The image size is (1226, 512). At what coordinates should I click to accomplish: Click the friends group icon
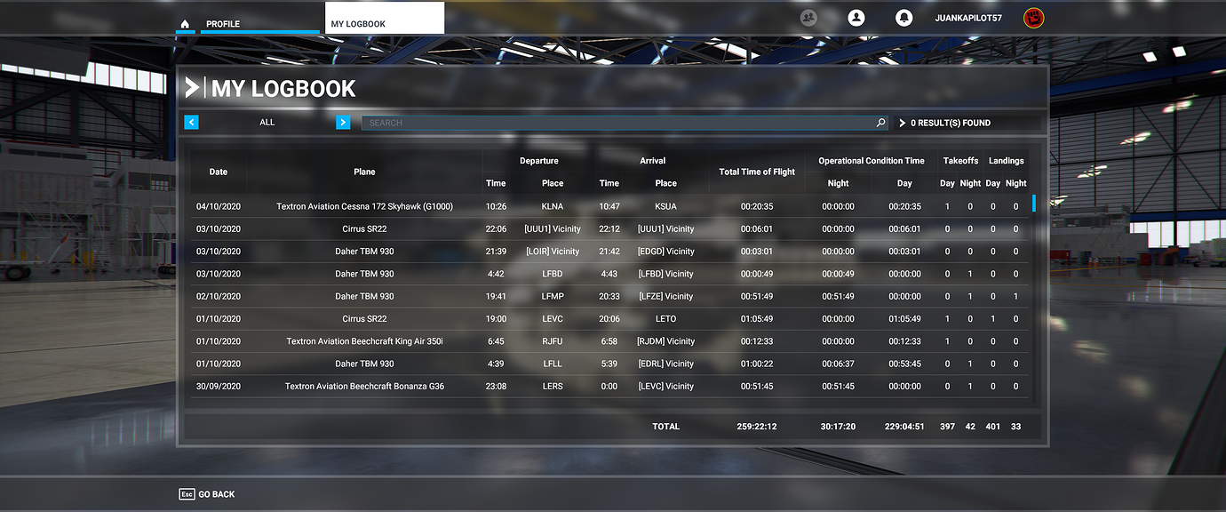point(808,17)
